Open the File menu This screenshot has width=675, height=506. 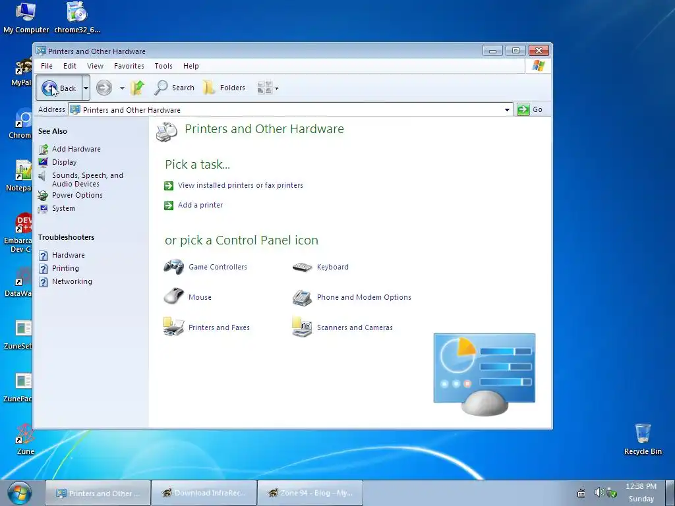point(47,66)
